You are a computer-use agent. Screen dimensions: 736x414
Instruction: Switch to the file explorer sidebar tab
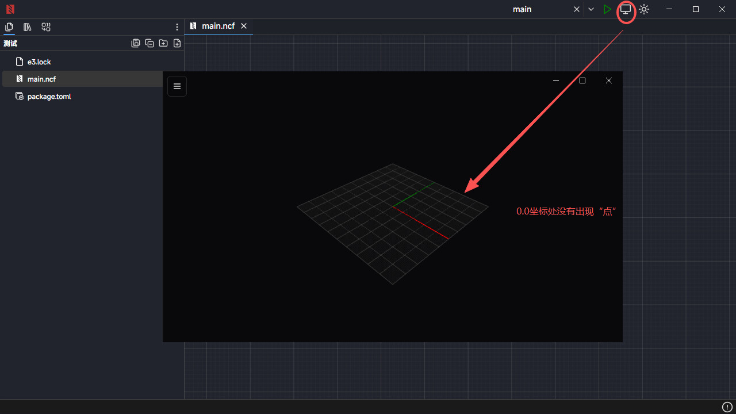click(9, 27)
